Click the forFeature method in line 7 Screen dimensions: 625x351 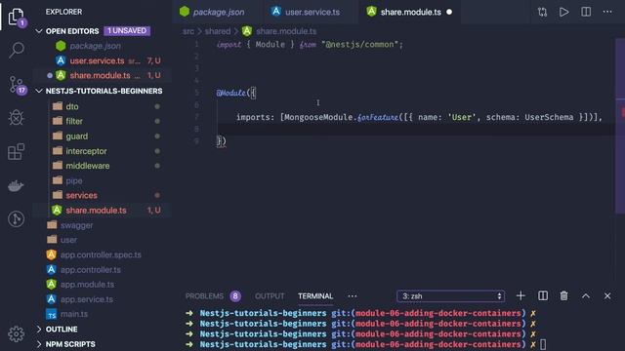(x=378, y=117)
